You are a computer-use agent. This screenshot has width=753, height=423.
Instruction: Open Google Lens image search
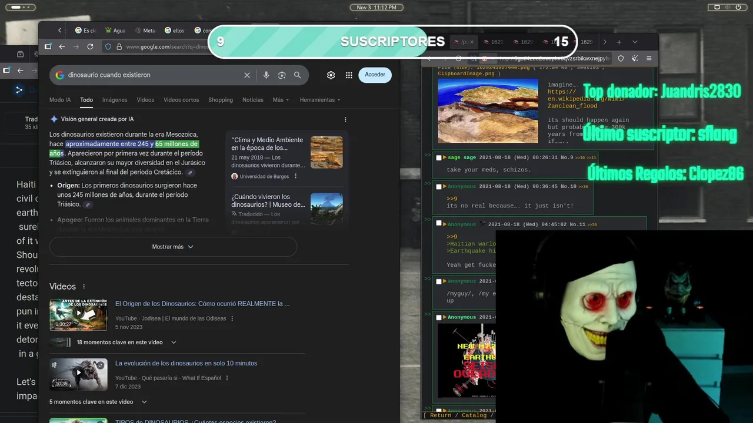click(282, 75)
